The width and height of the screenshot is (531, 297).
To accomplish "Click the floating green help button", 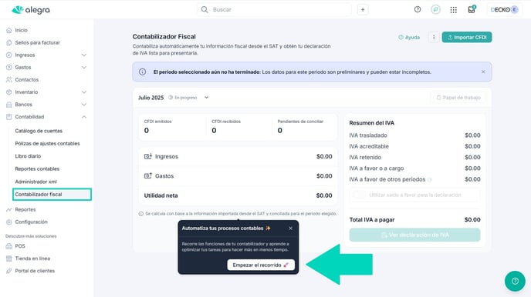I will (515, 281).
